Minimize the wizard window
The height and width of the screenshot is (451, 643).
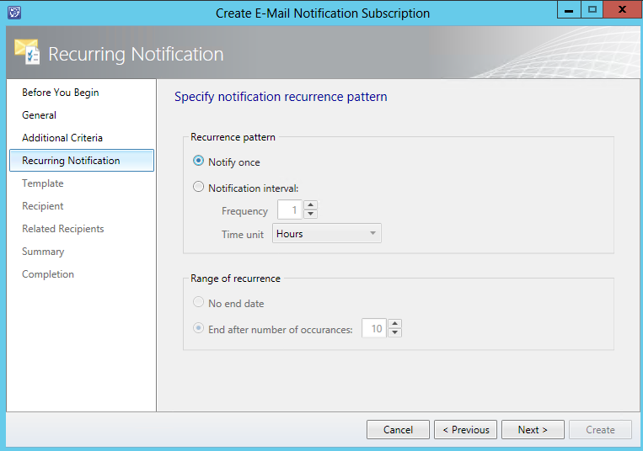click(569, 9)
